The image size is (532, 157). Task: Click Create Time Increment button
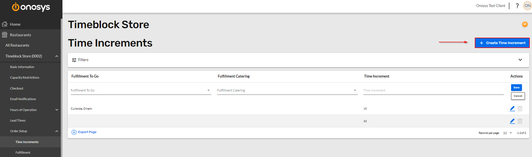(502, 43)
